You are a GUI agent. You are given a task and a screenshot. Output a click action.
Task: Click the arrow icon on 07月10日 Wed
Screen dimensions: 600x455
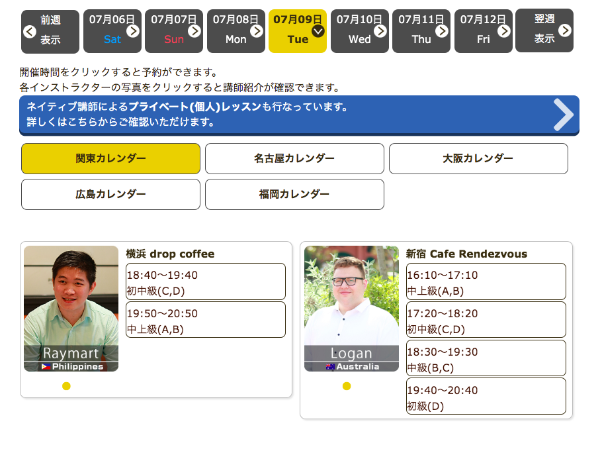coord(380,30)
